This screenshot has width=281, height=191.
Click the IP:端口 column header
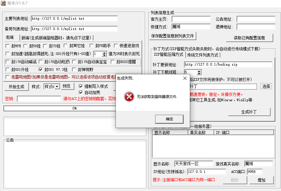point(244,133)
